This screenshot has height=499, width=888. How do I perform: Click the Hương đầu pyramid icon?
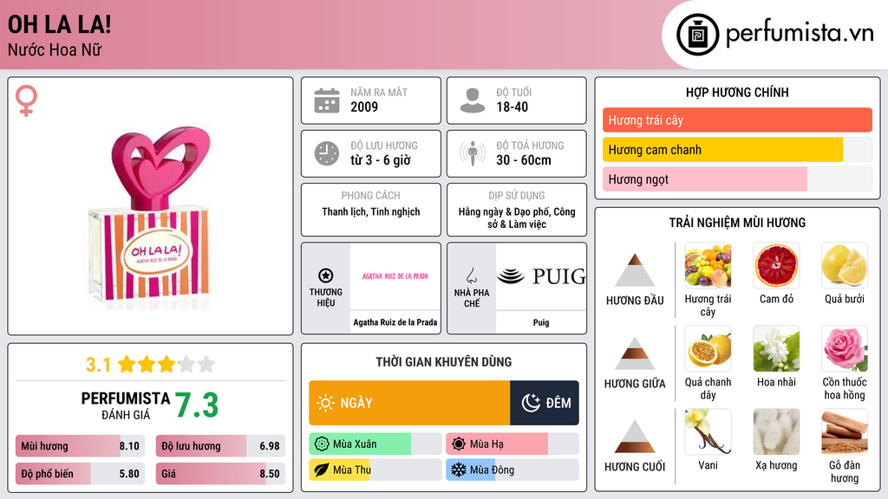point(635,270)
